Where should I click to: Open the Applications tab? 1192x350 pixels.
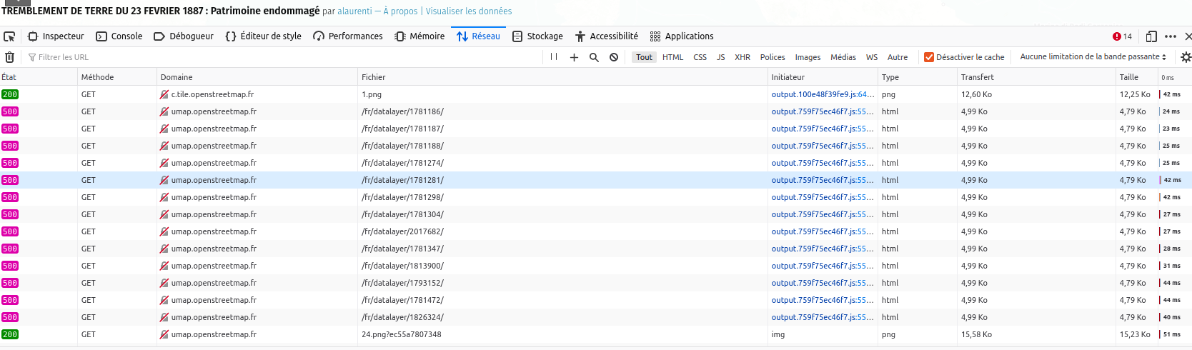[682, 36]
